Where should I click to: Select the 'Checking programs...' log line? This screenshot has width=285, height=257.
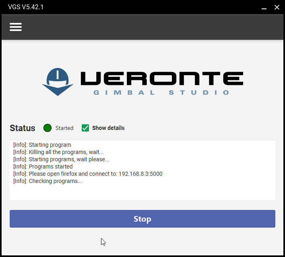click(47, 181)
